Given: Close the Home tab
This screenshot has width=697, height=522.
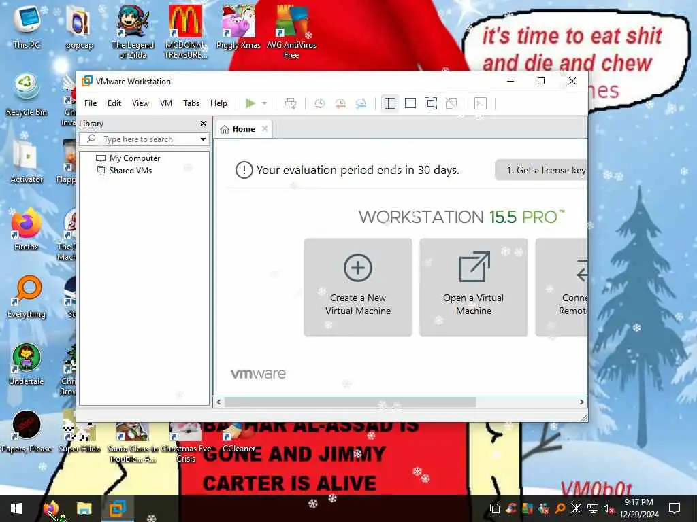Looking at the screenshot, I should [x=265, y=128].
